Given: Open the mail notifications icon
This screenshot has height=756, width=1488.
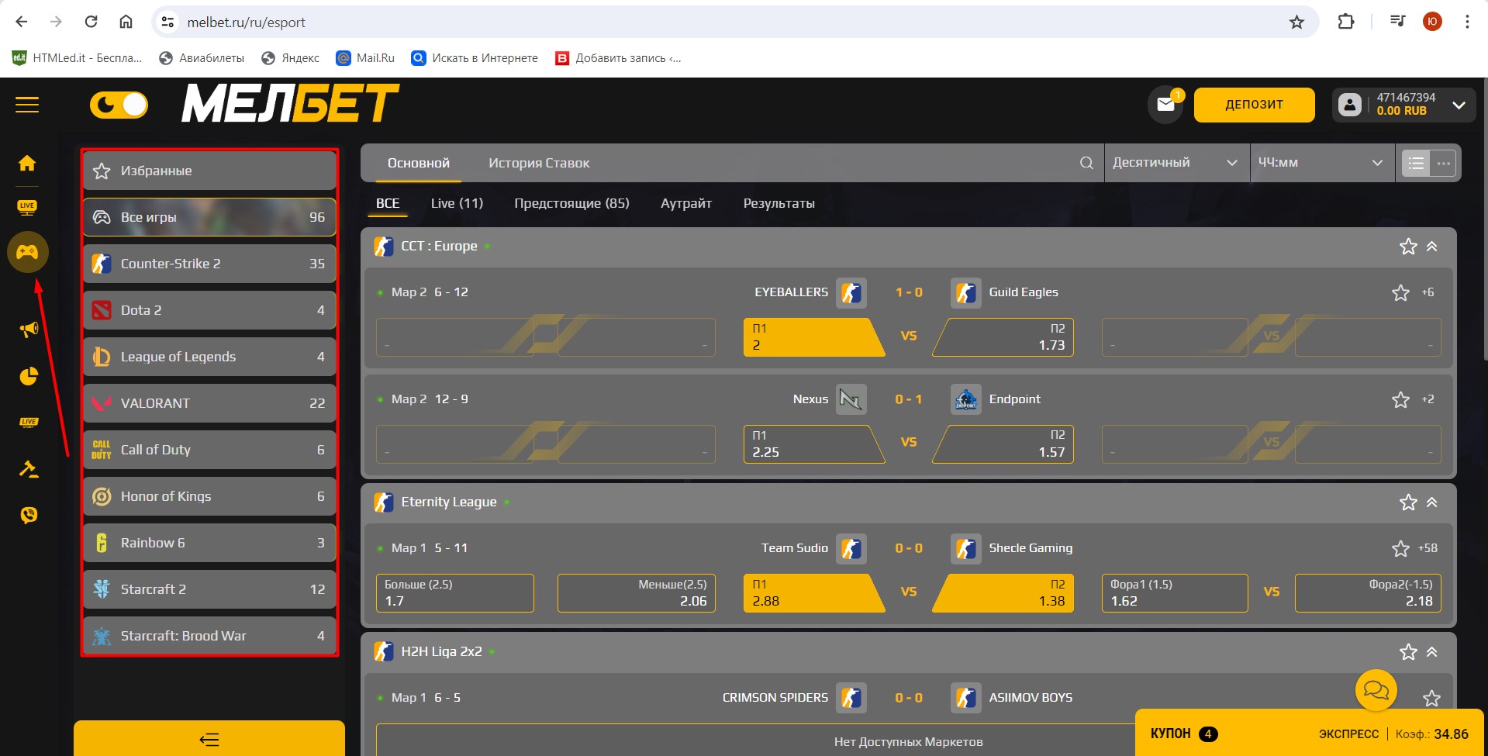Looking at the screenshot, I should 1165,105.
